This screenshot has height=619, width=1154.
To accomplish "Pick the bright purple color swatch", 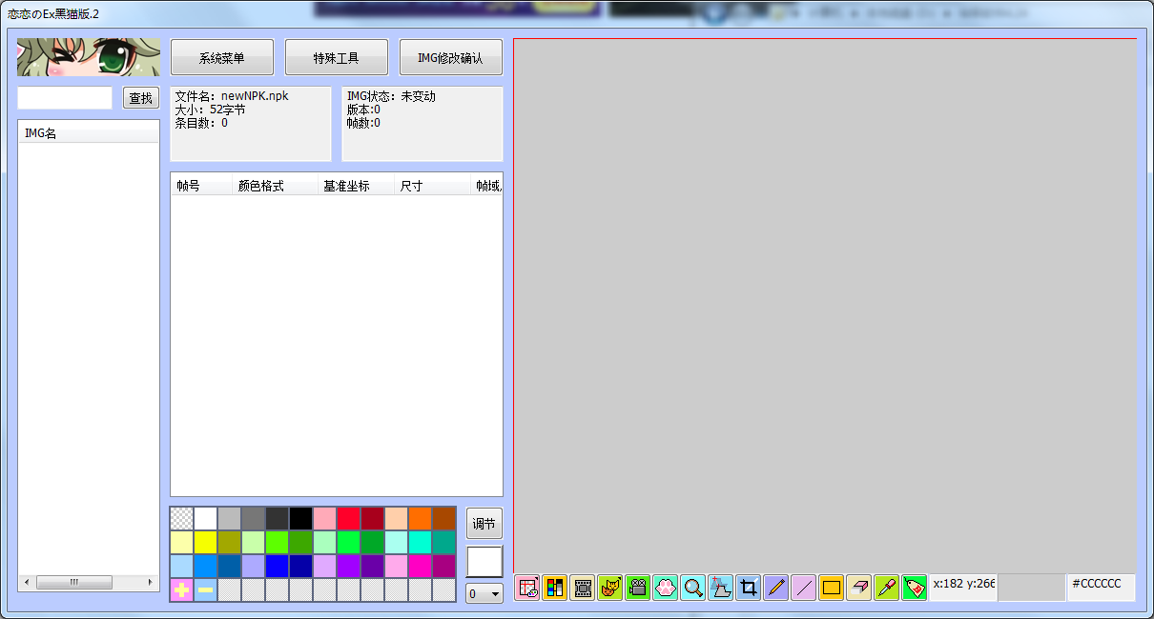I will [x=348, y=566].
